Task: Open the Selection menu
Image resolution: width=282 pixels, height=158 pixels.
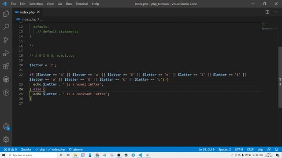Action: coord(36,4)
